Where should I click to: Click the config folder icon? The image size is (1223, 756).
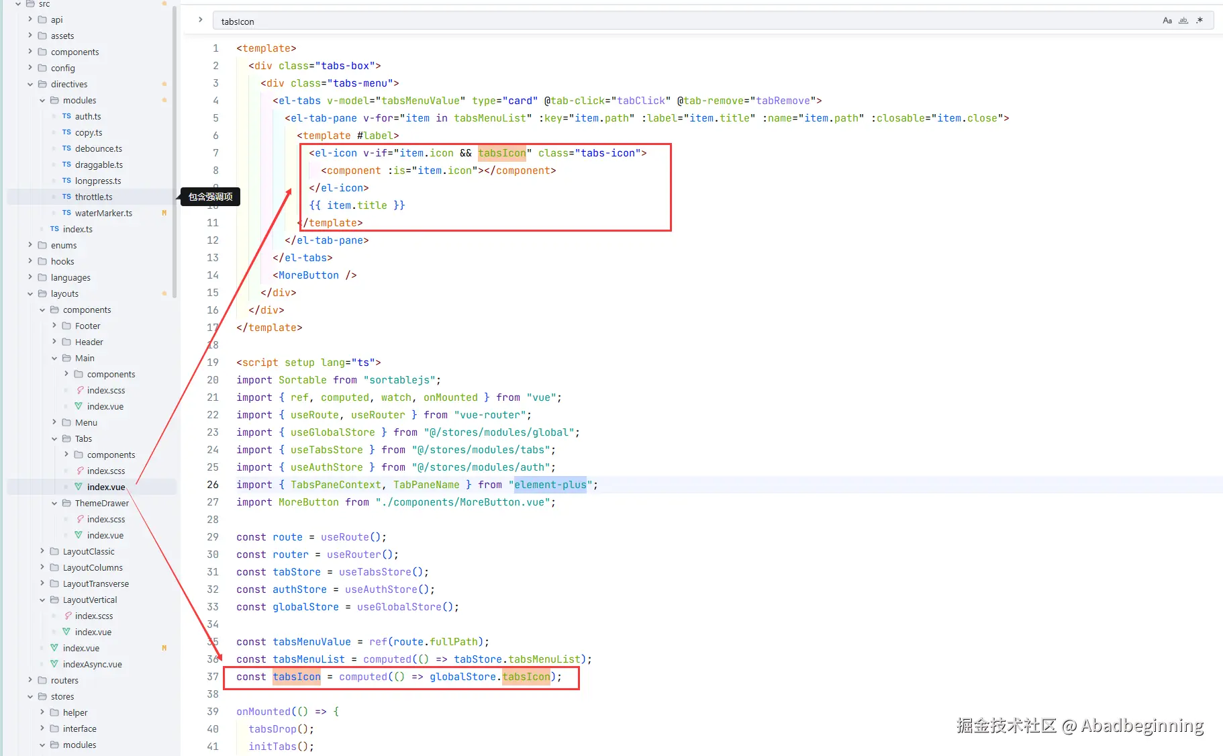point(42,68)
